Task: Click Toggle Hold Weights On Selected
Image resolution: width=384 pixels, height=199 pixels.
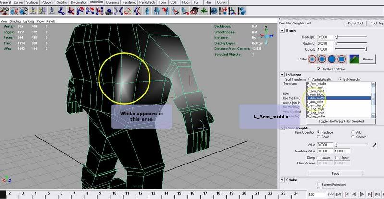Action: point(341,121)
